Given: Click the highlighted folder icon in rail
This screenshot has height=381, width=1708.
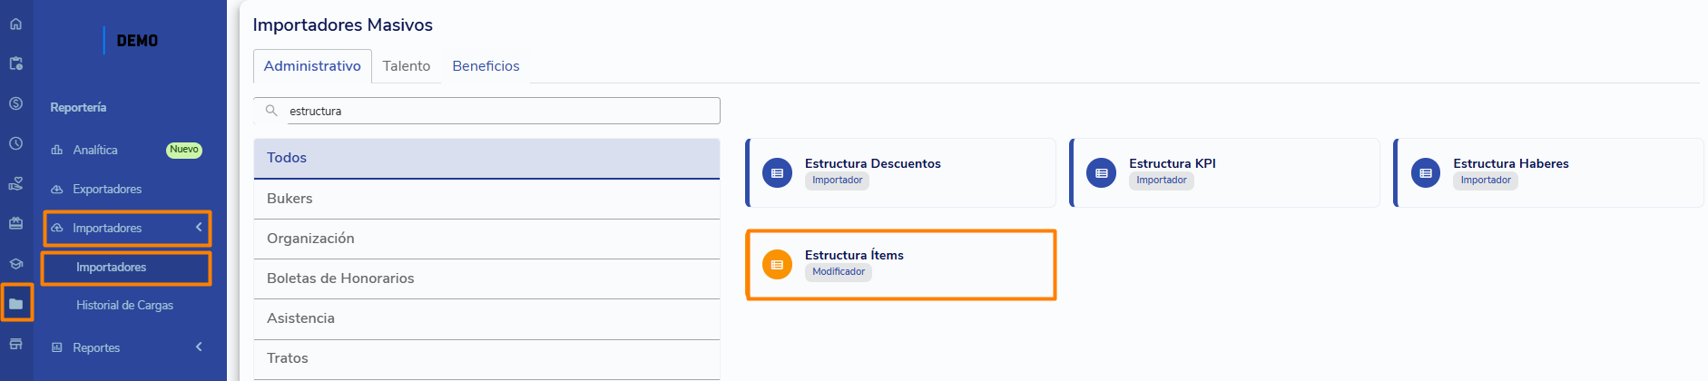Looking at the screenshot, I should (x=16, y=304).
